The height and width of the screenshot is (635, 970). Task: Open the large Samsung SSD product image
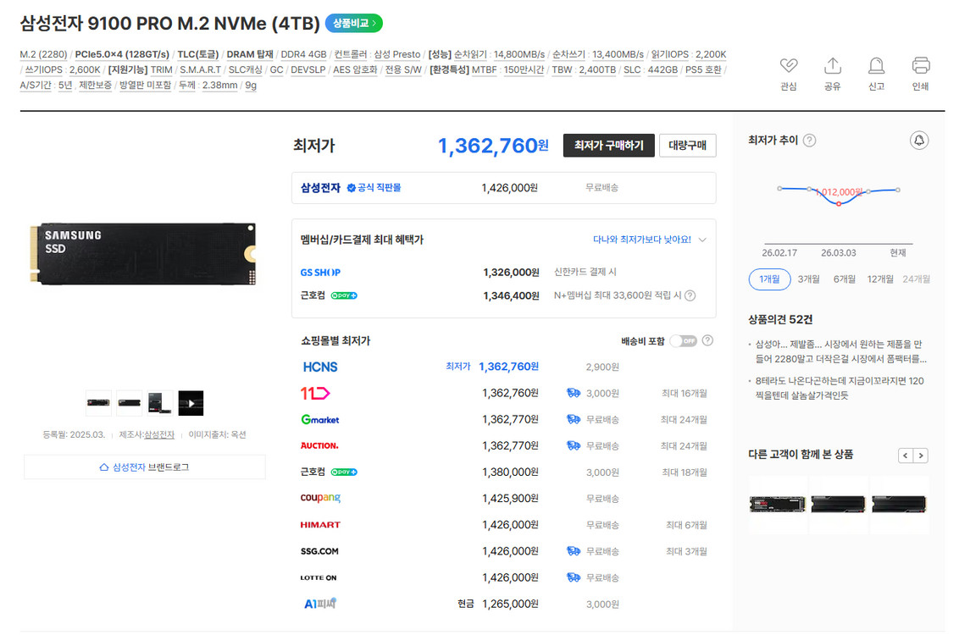click(143, 254)
